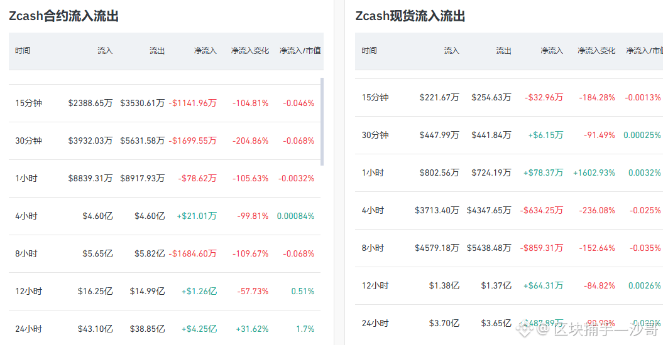Select the 30分钟 row in spot table
The height and width of the screenshot is (345, 663).
pos(509,135)
